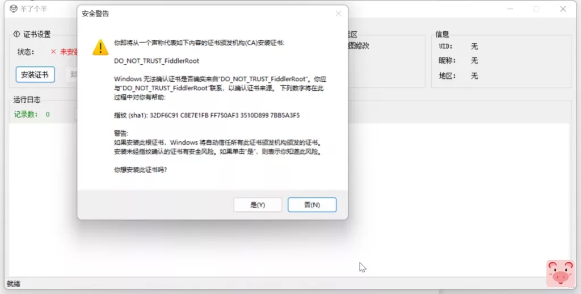Click the 就绪 status bar text
The height and width of the screenshot is (294, 581).
tap(13, 283)
